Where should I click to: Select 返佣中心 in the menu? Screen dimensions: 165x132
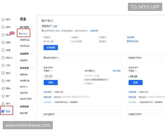click(x=24, y=87)
